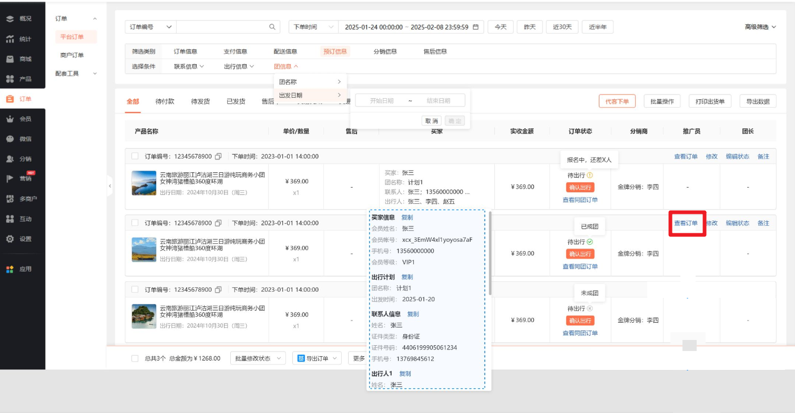Filter orders by 近半年
The image size is (795, 413).
point(598,27)
